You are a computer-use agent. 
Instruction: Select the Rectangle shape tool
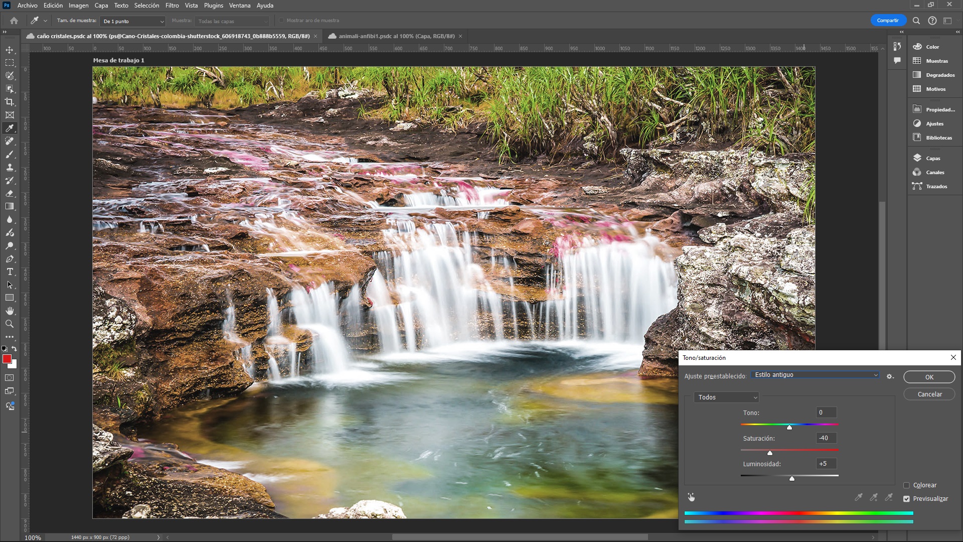tap(10, 298)
